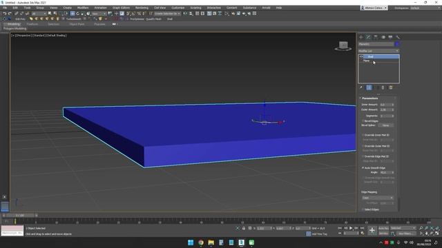The width and height of the screenshot is (442, 248).
Task: Go to the start frame
Action: [x=340, y=228]
